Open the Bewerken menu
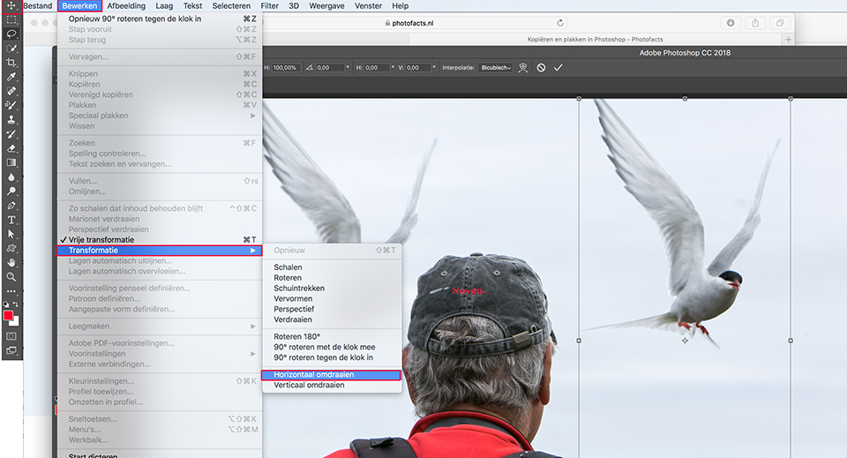 tap(79, 6)
